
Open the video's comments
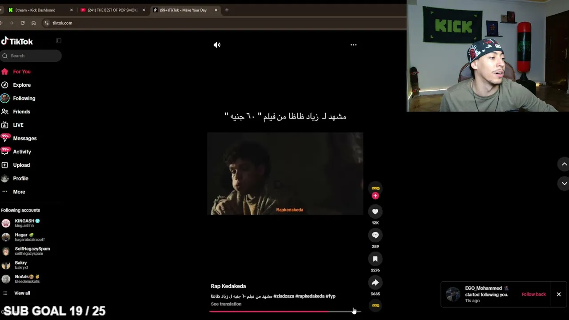tap(375, 235)
